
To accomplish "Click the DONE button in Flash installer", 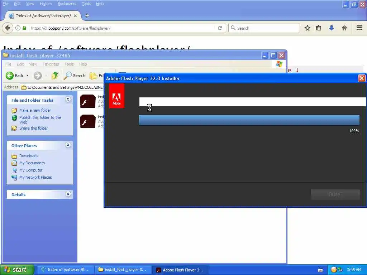I will pyautogui.click(x=335, y=194).
